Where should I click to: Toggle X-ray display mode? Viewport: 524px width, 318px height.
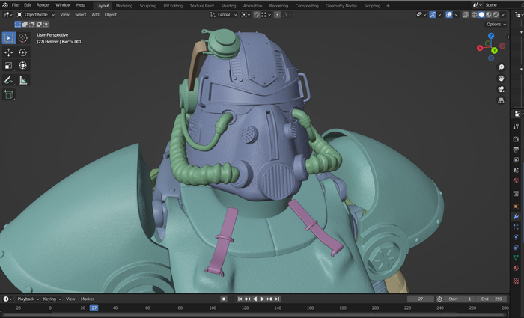(465, 14)
